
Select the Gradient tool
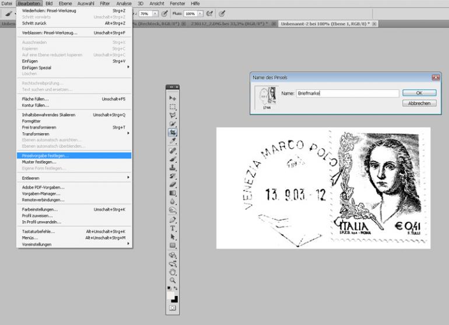coord(173,193)
